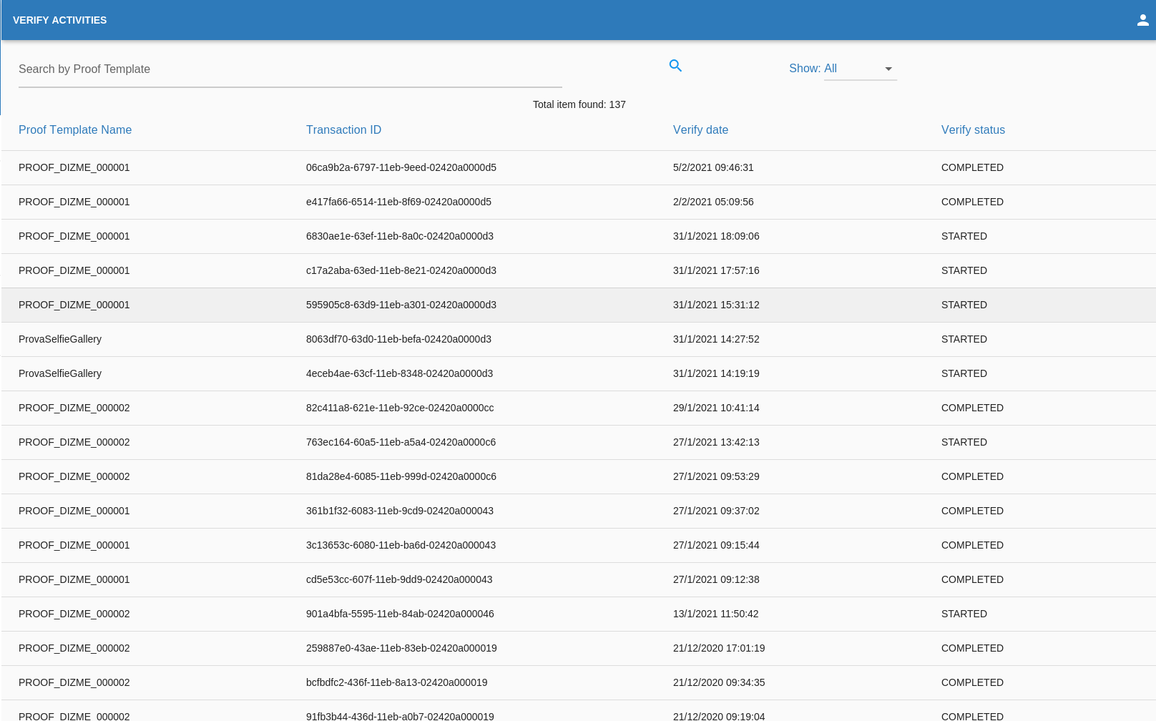This screenshot has width=1156, height=721.
Task: Click verify date 21/12/2020 17:01:19
Action: click(719, 648)
